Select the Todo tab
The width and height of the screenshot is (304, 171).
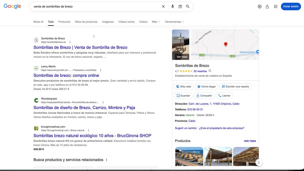click(51, 22)
